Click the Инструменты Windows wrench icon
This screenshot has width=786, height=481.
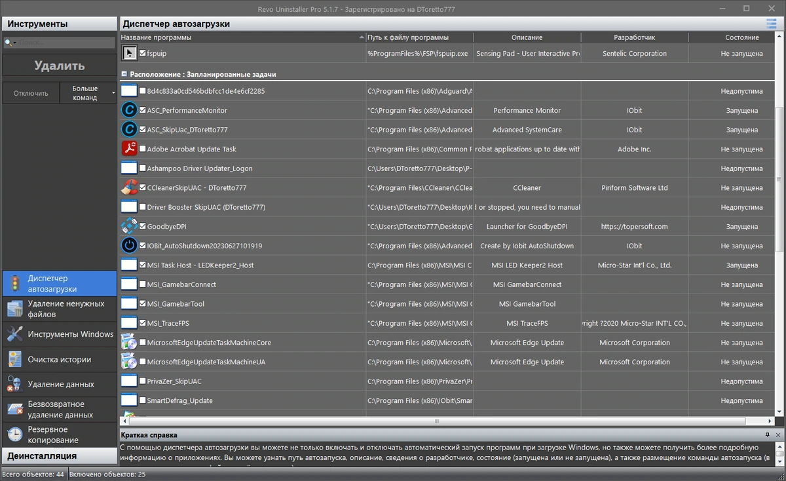[x=14, y=334]
